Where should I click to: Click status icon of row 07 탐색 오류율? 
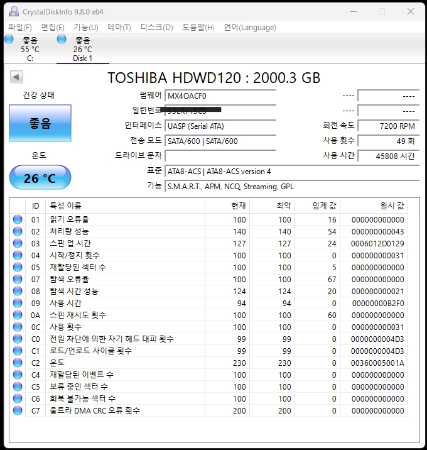pyautogui.click(x=18, y=279)
